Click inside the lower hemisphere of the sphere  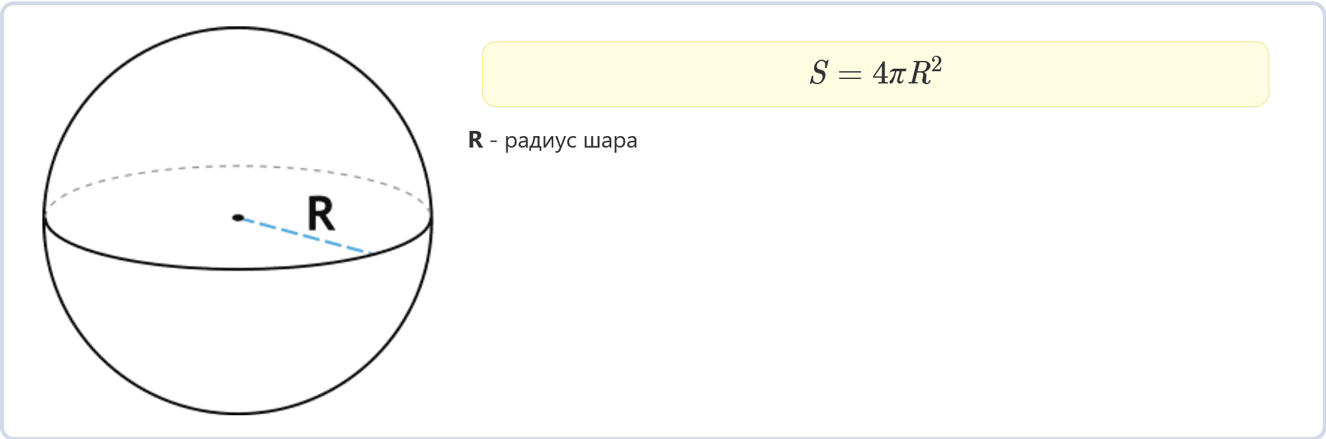click(238, 340)
